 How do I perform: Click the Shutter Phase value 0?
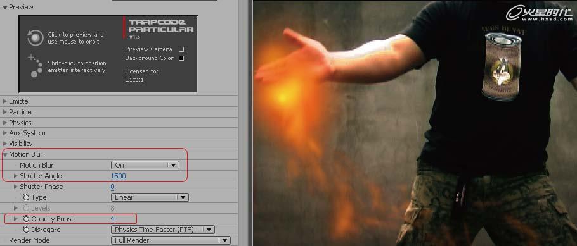[x=113, y=187]
